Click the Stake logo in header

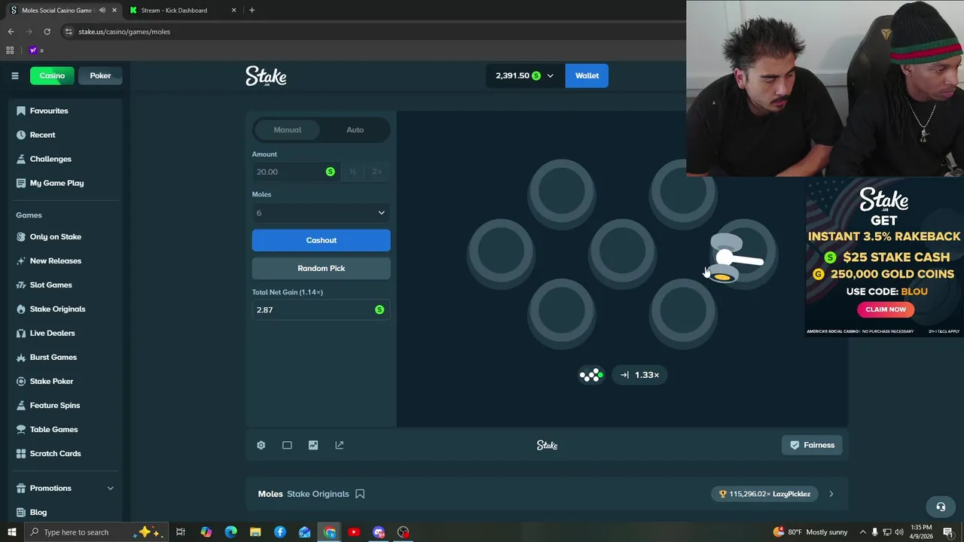pyautogui.click(x=266, y=76)
